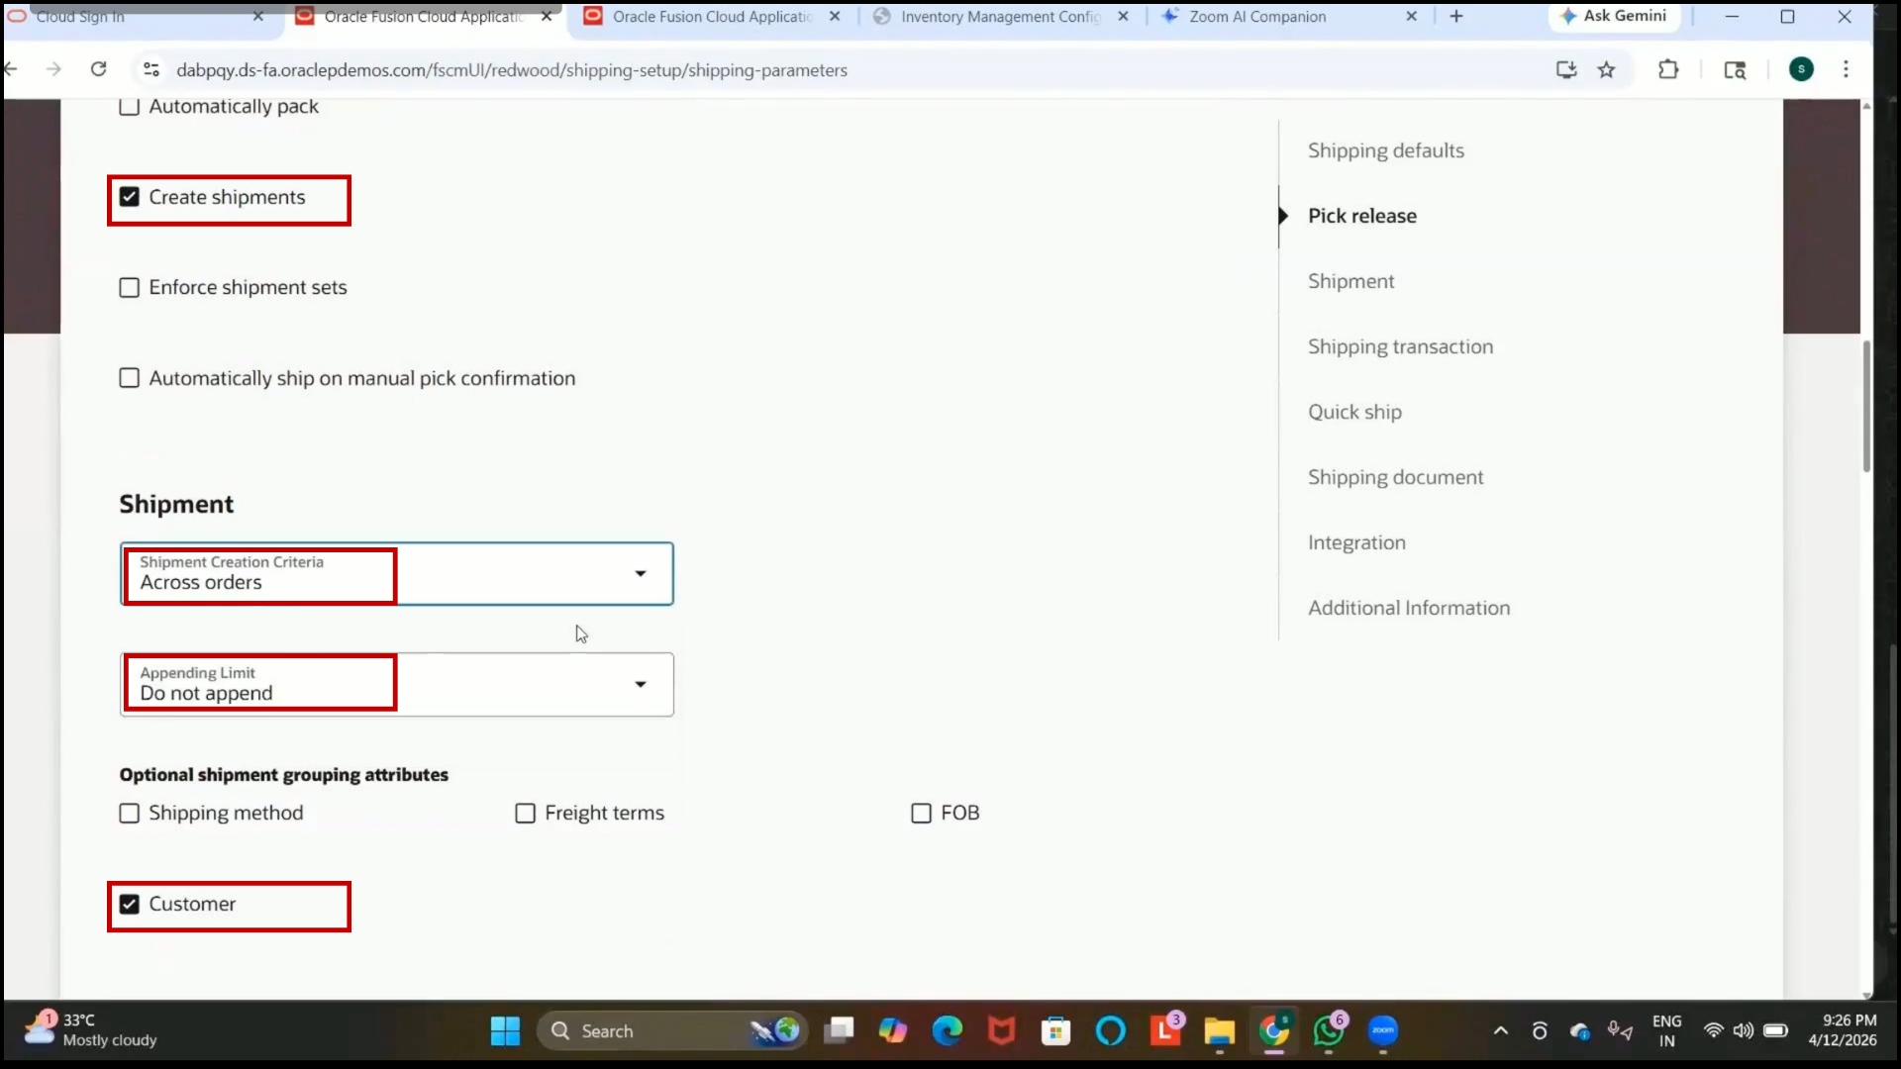
Task: Click the browser forward arrow
Action: click(54, 69)
